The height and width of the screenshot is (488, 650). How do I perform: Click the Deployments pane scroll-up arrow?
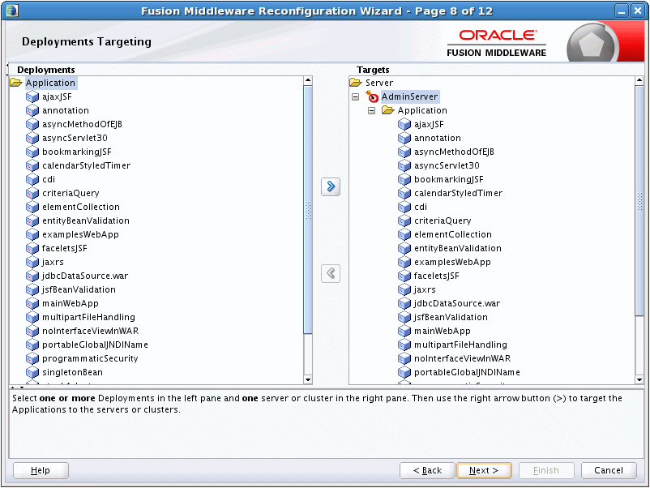tap(308, 80)
